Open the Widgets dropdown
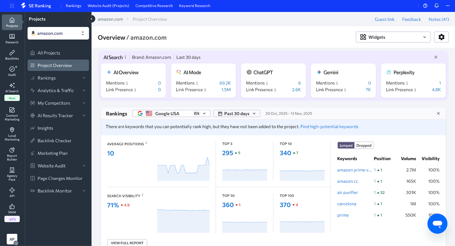The image size is (455, 246). (x=393, y=37)
